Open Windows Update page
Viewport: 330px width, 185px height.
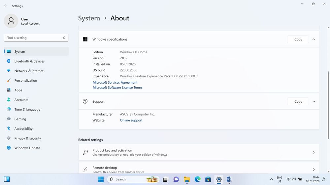tap(36, 148)
